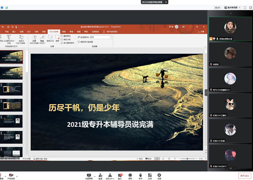Select the presenter's video tile with green border

tap(230, 29)
